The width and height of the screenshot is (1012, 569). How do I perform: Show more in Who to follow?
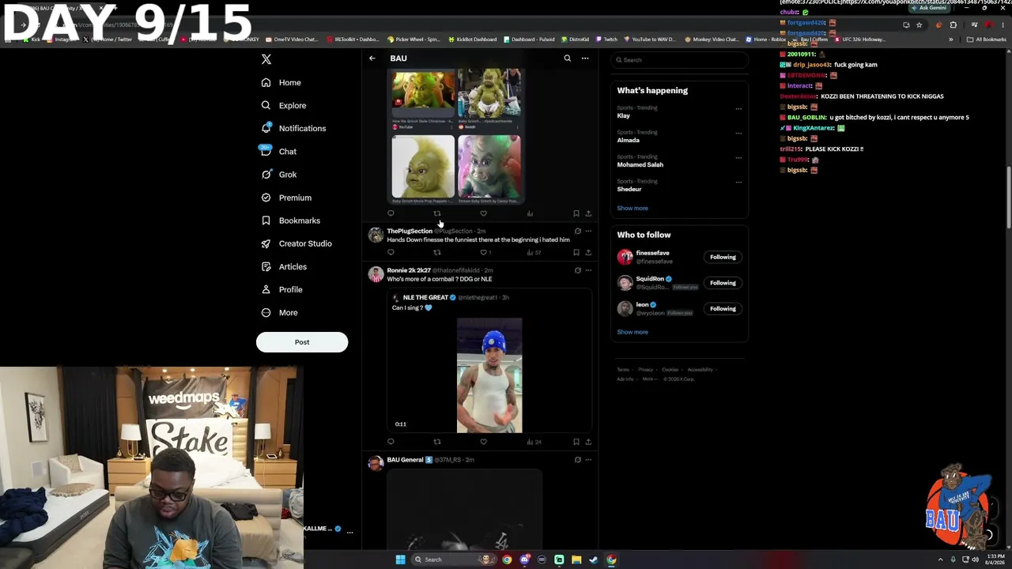(x=632, y=333)
